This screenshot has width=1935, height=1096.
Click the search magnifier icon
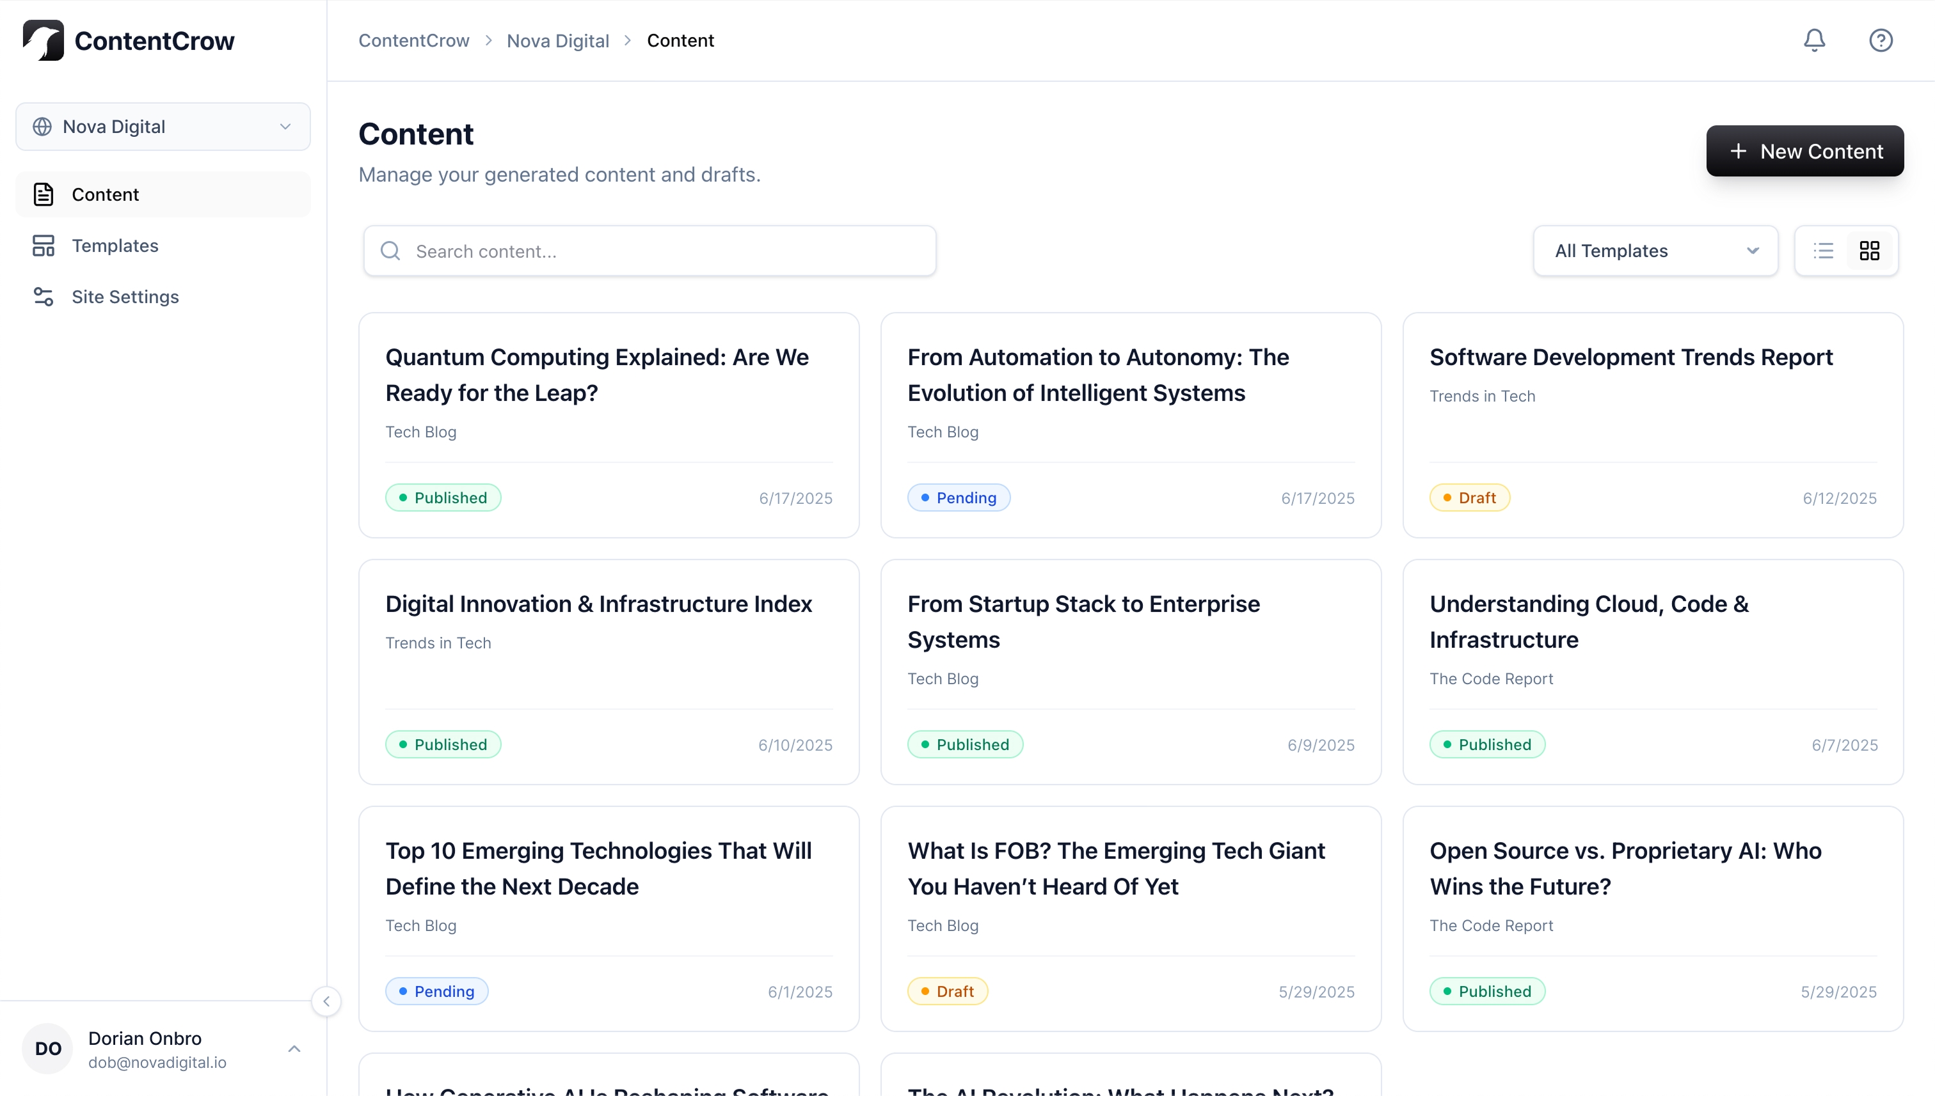pos(390,251)
